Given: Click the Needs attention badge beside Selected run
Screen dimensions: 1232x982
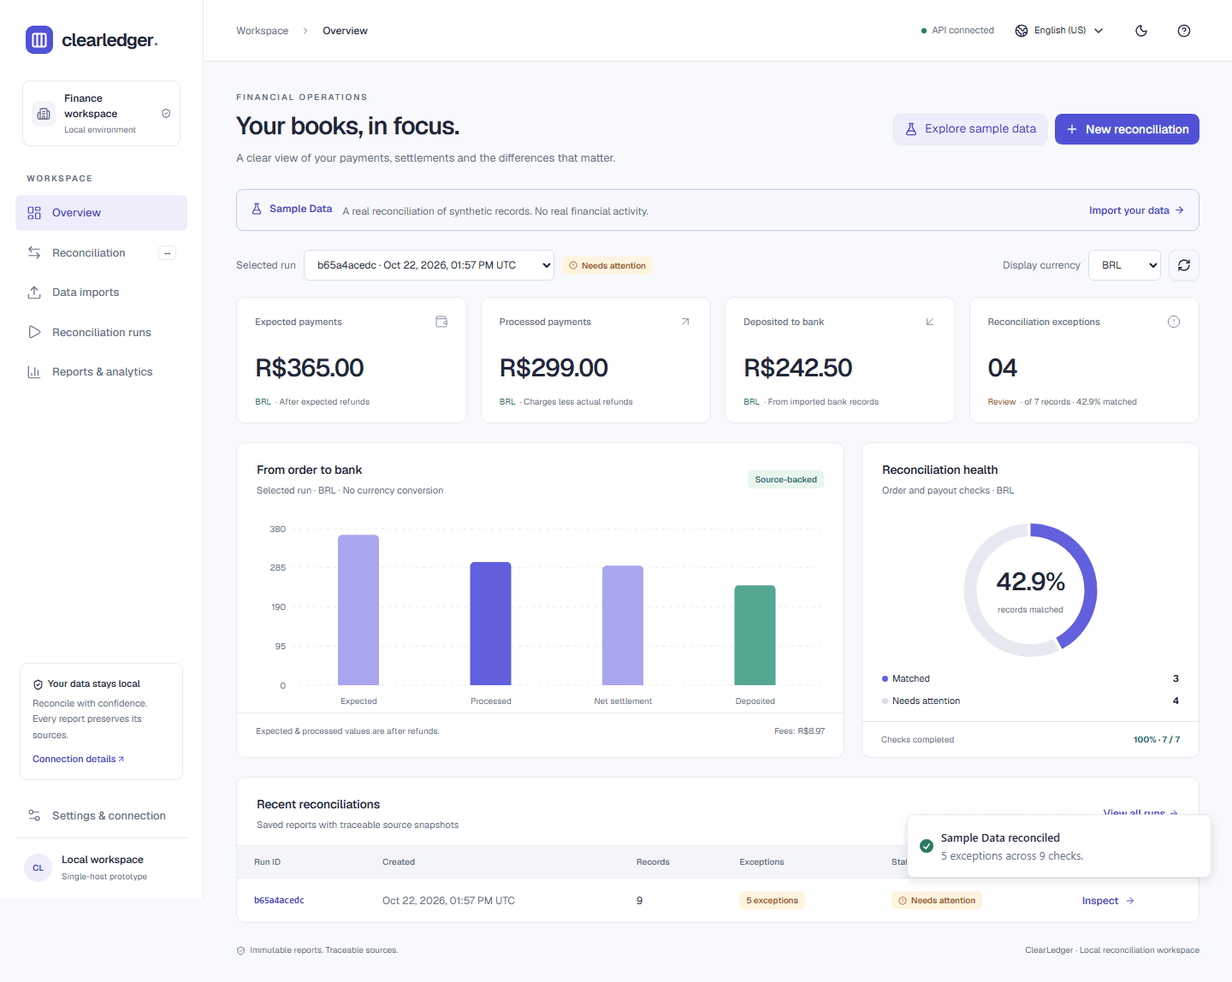Looking at the screenshot, I should [607, 265].
